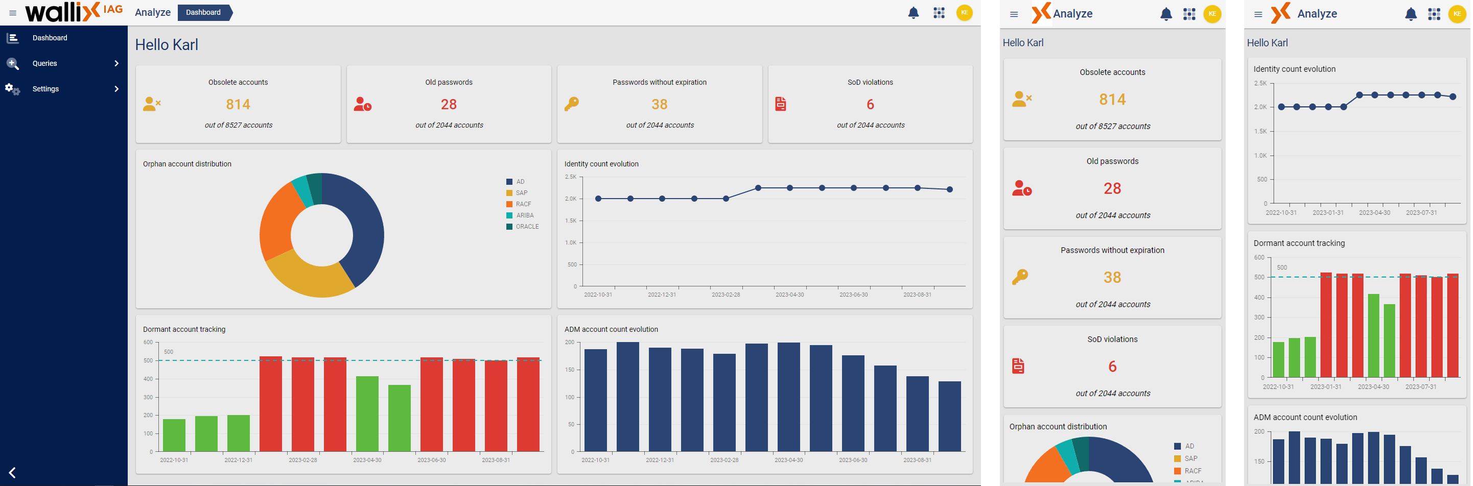Select the Dashboard breadcrumb tab

pos(205,13)
